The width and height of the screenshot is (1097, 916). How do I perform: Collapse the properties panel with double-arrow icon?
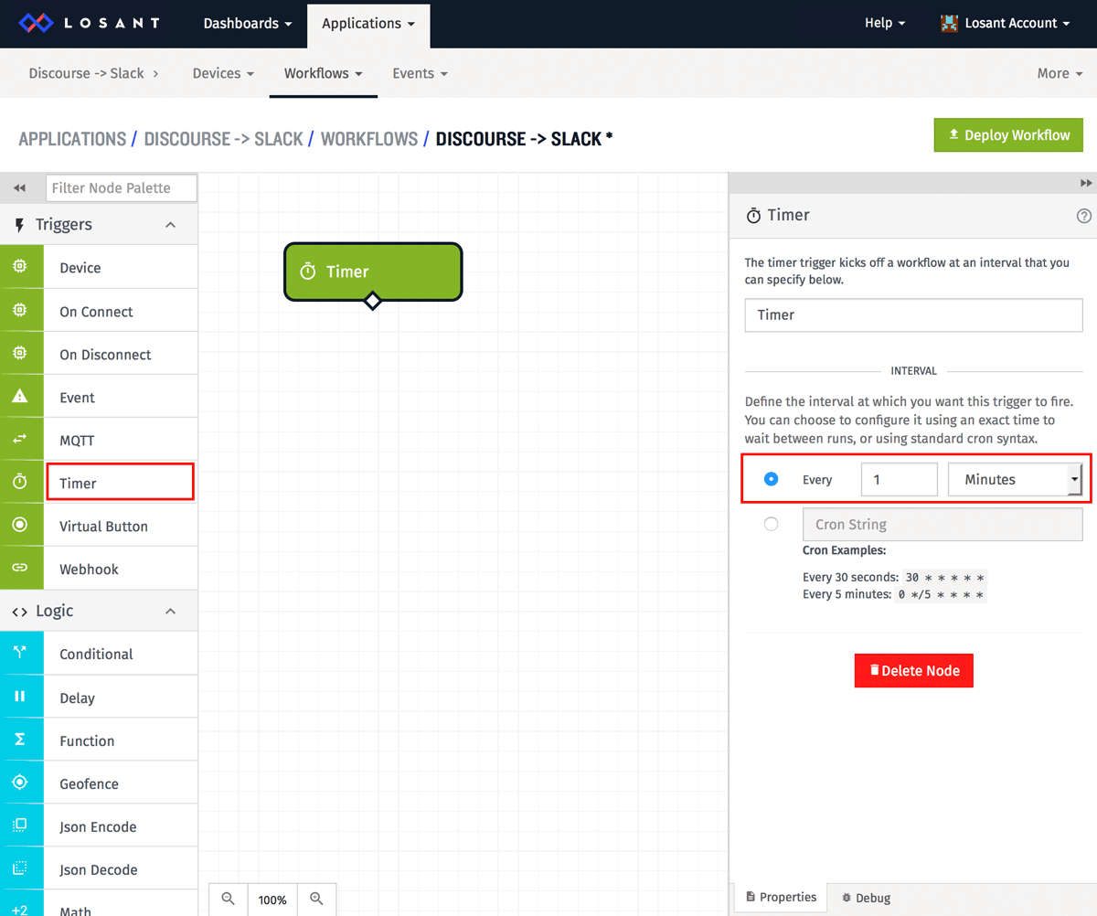coord(1086,183)
